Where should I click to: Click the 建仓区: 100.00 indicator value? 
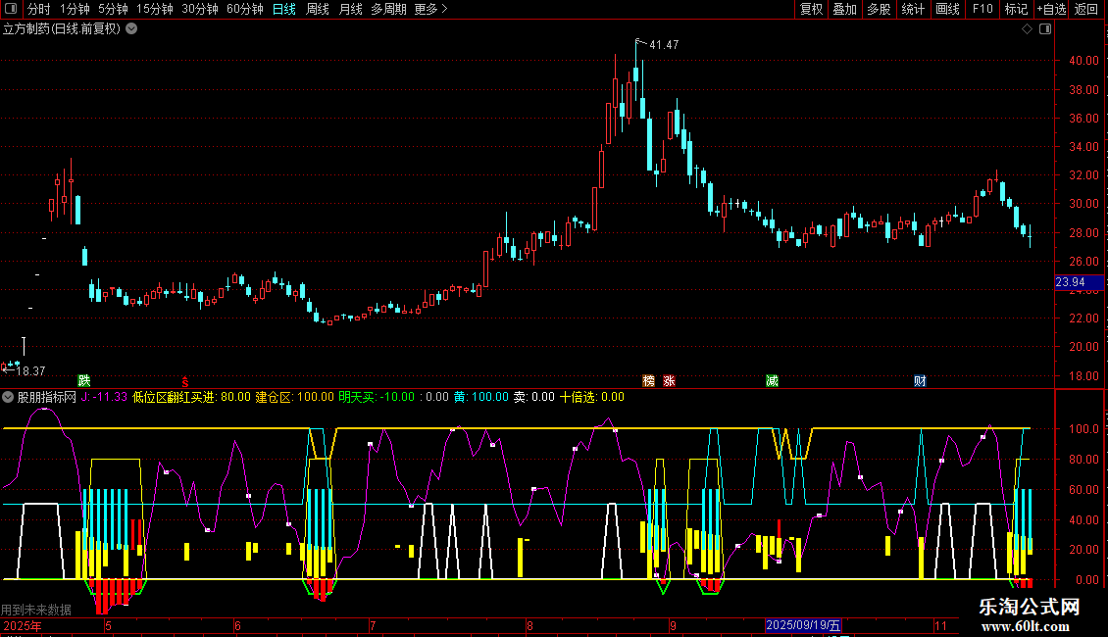pyautogui.click(x=294, y=397)
